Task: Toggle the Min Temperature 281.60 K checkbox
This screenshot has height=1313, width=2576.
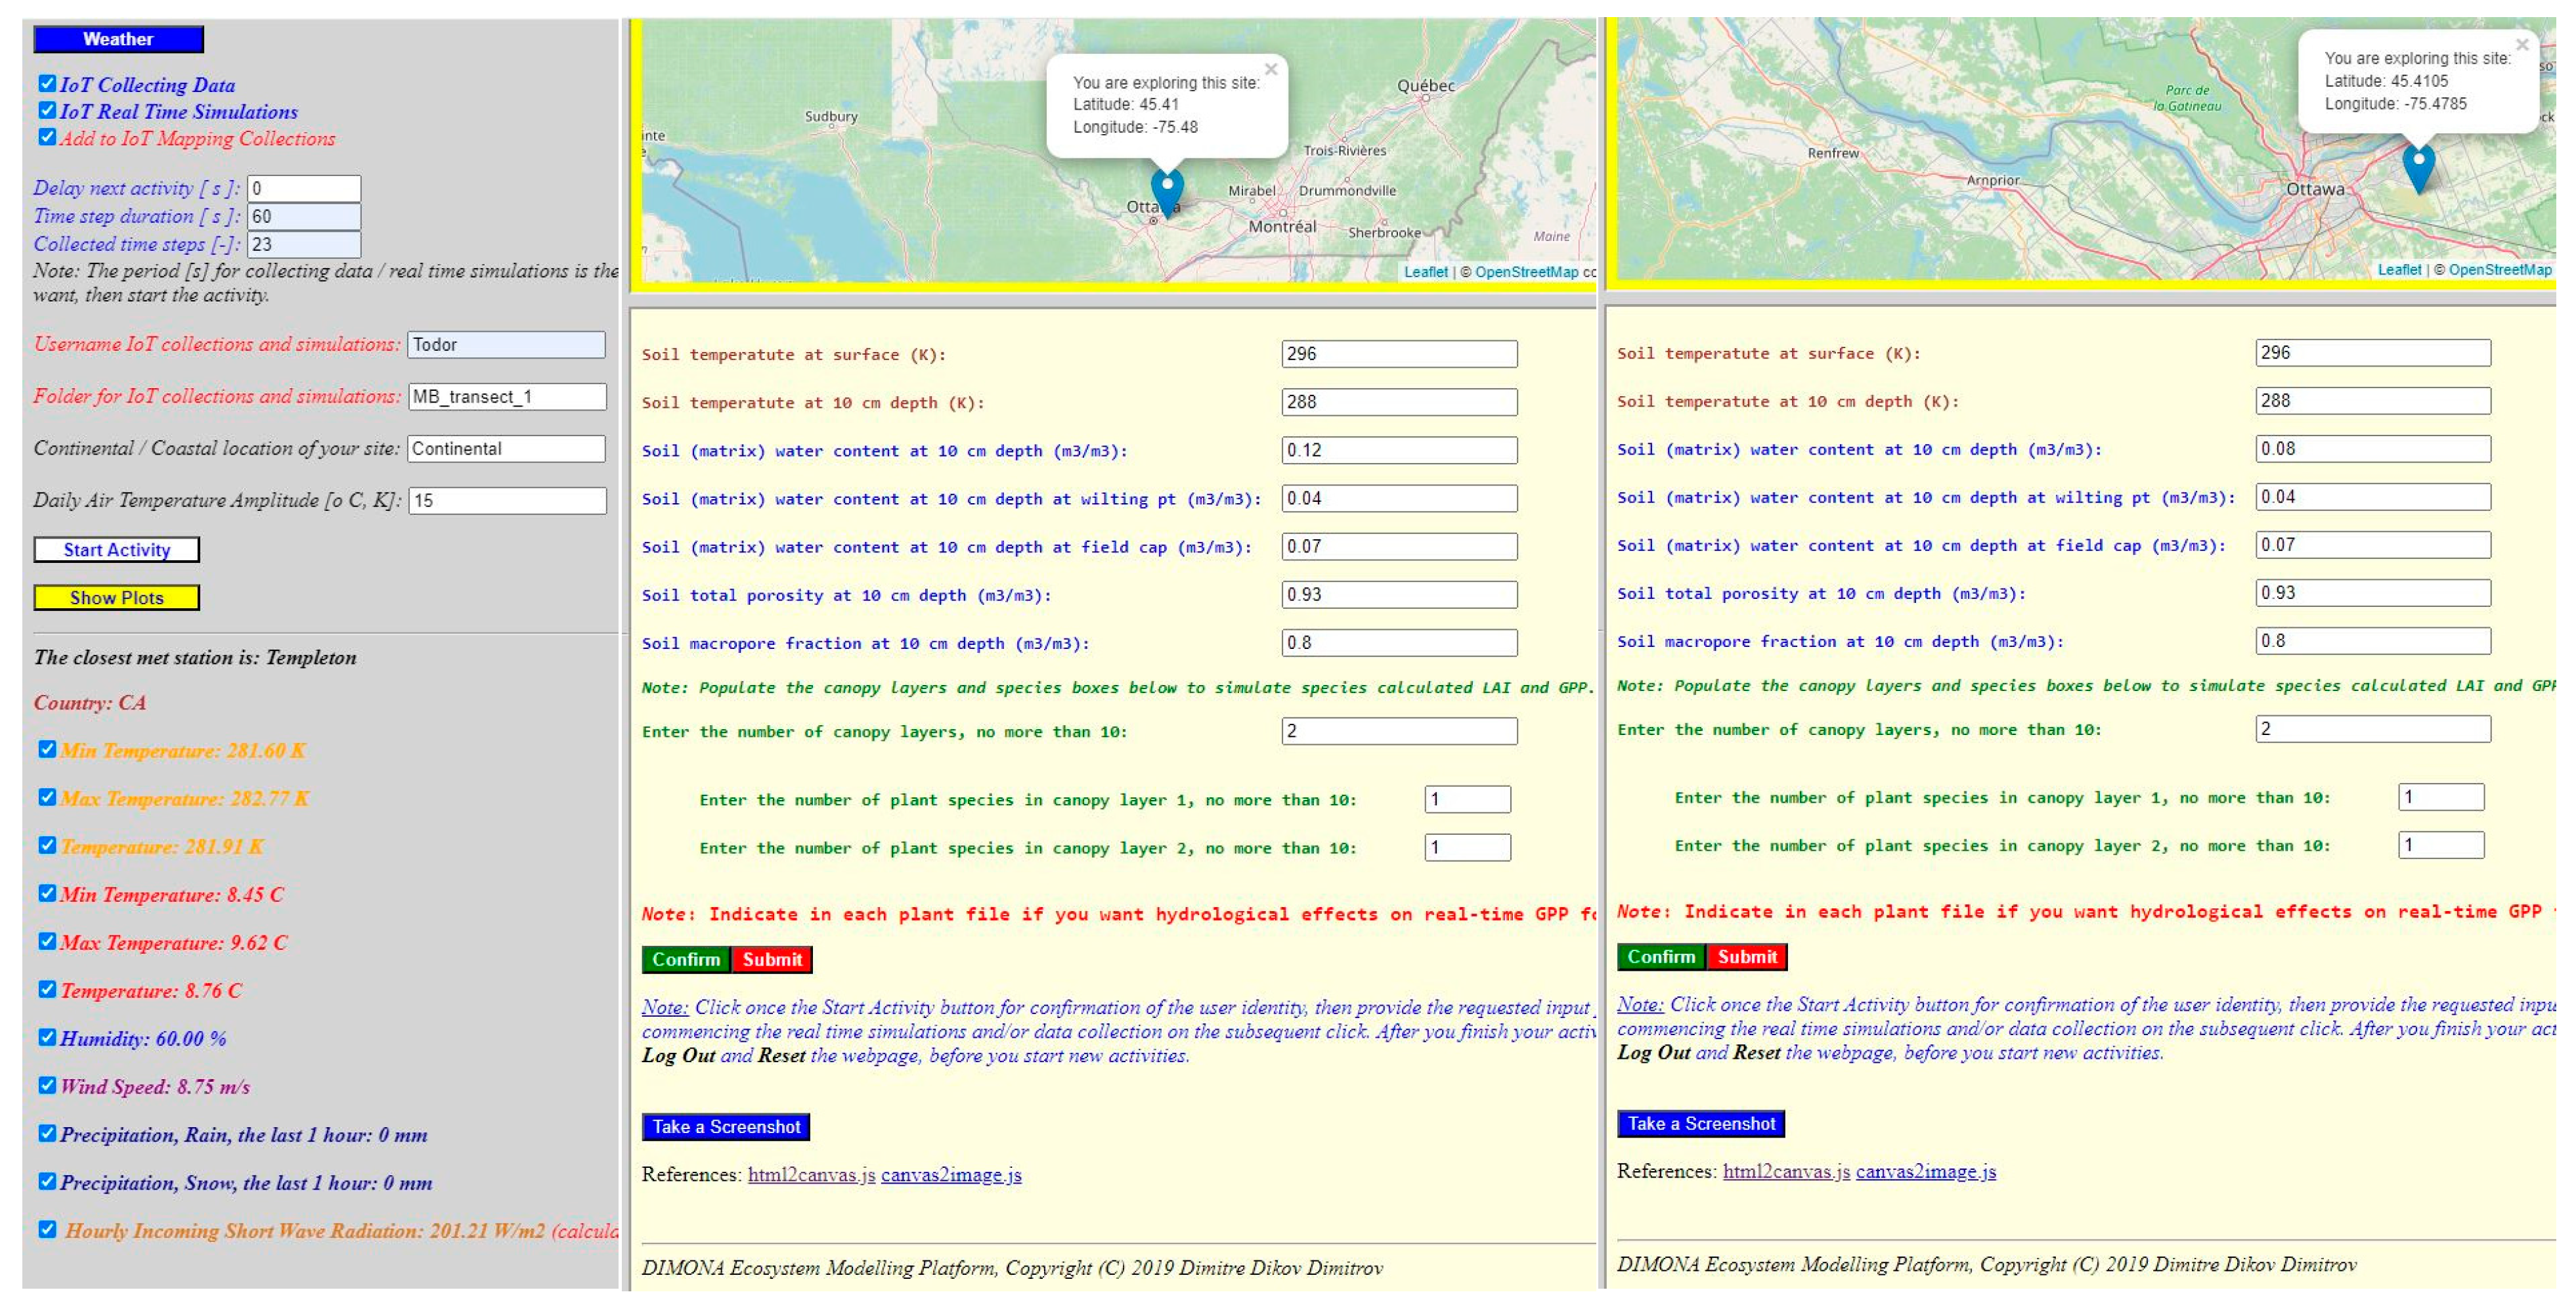Action: coord(47,749)
